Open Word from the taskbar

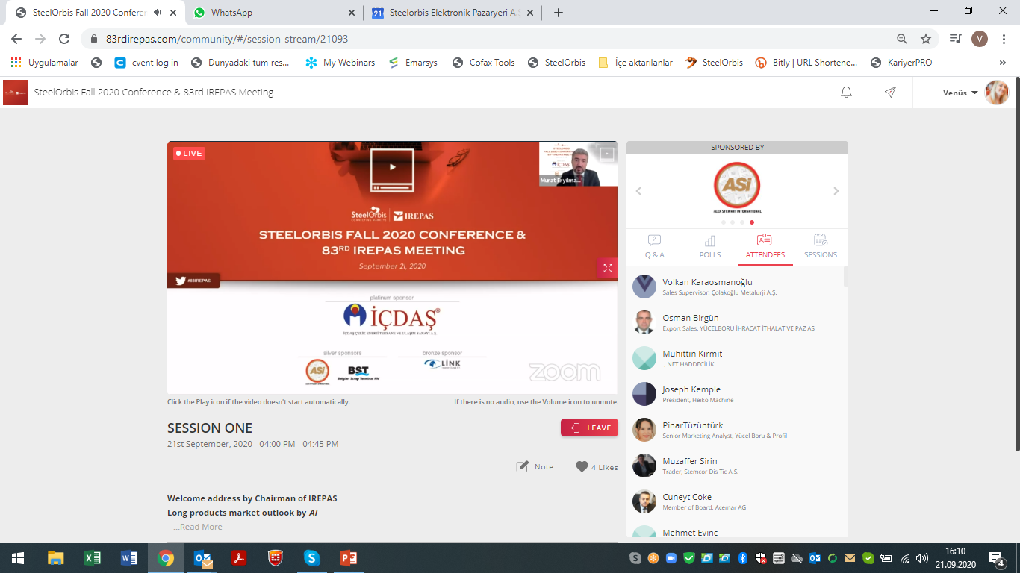129,558
